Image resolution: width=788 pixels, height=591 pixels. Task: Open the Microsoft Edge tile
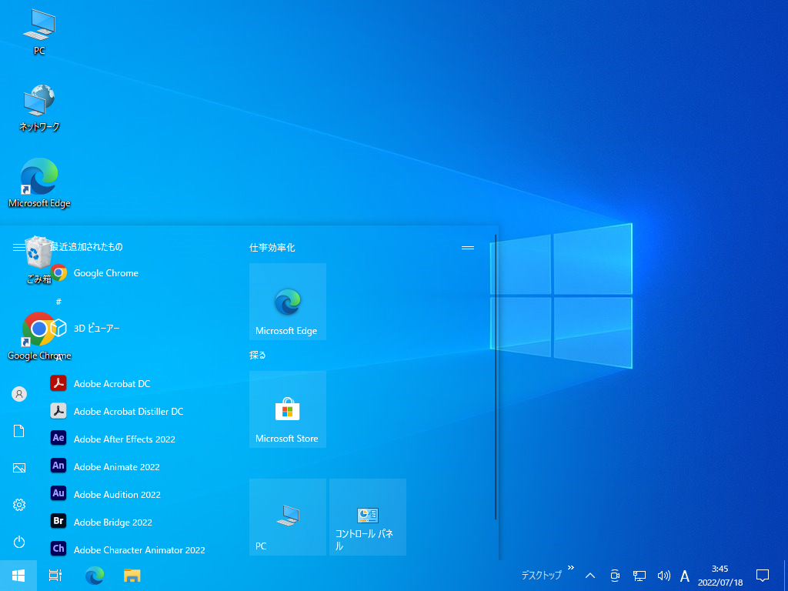pos(288,302)
